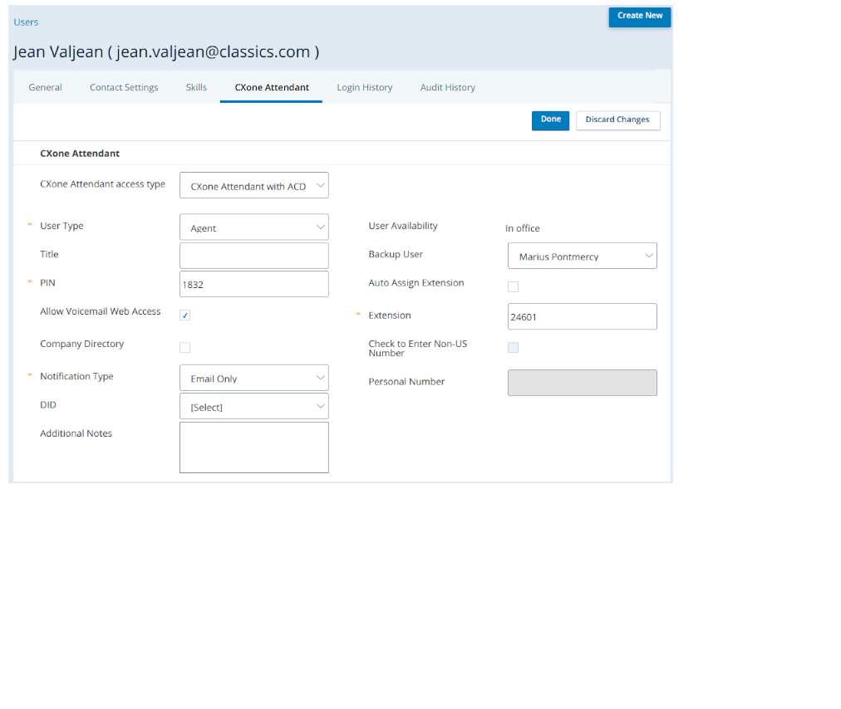Click into the Title field
This screenshot has width=841, height=709.
click(254, 256)
